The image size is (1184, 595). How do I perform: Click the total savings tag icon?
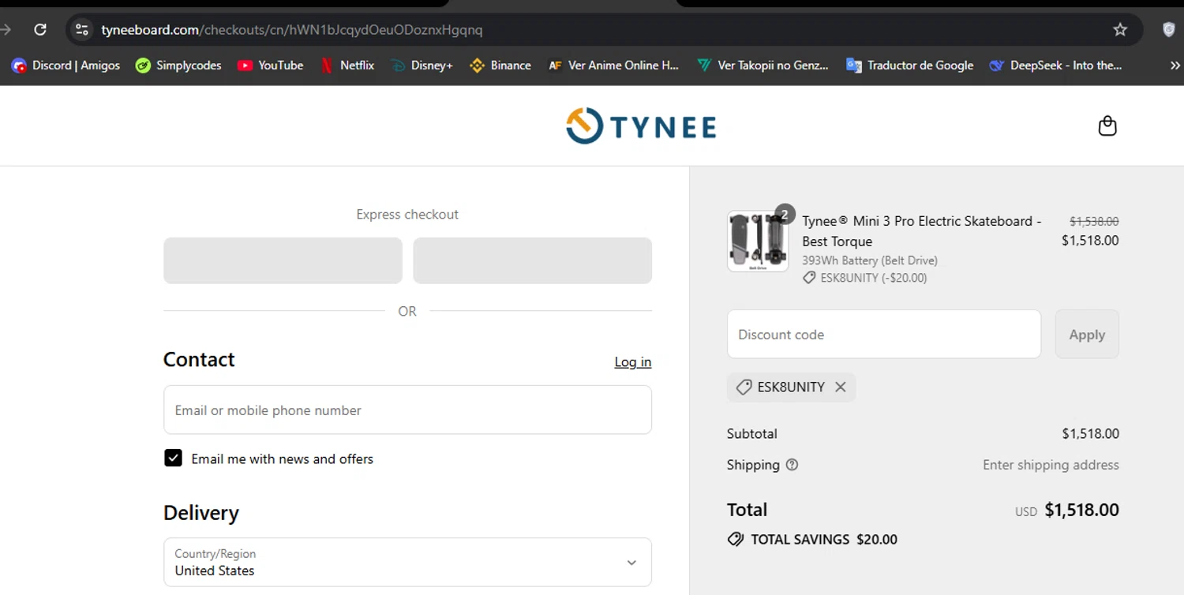(x=736, y=540)
